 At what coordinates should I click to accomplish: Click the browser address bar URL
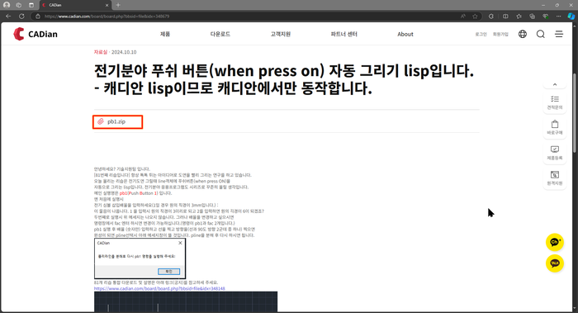(x=107, y=17)
